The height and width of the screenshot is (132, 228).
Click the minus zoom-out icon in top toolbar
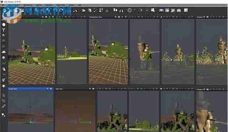click(x=147, y=10)
